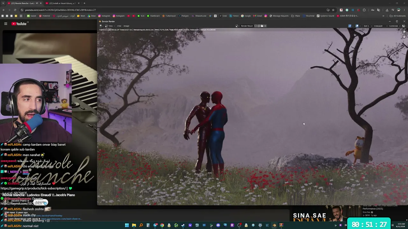Open the Windows Start menu
The width and height of the screenshot is (408, 229).
[127, 225]
